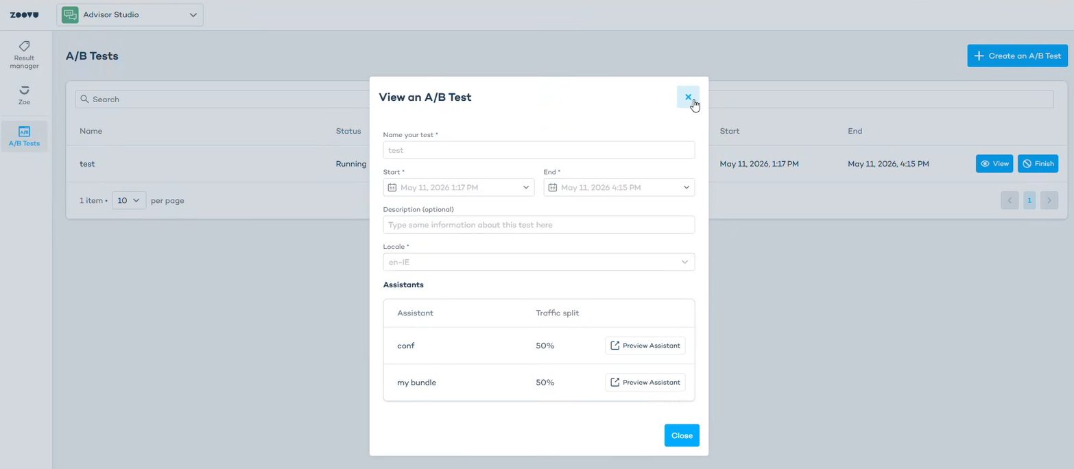Image resolution: width=1074 pixels, height=469 pixels.
Task: Select A/B Tests in sidebar
Action: [25, 136]
